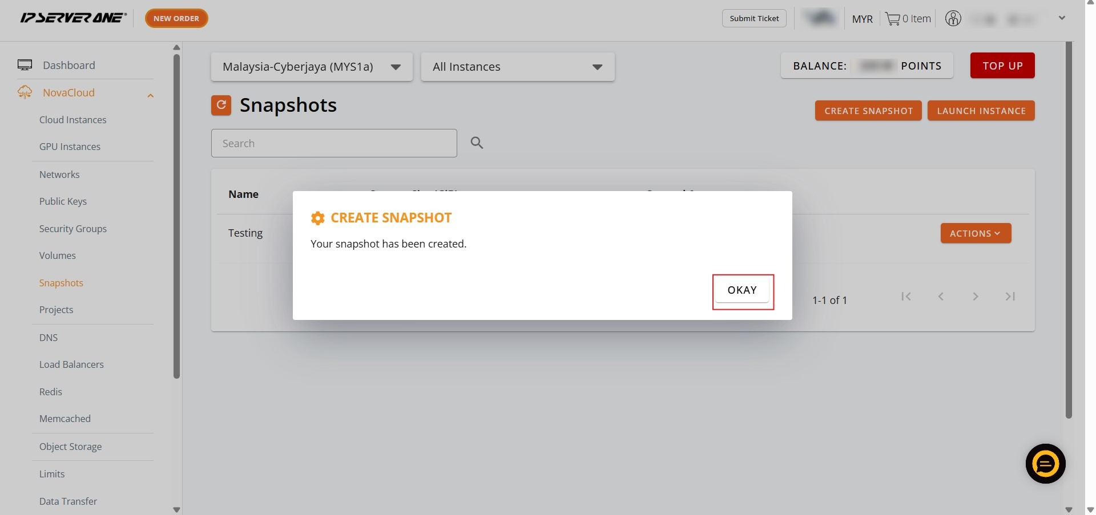Viewport: 1096px width, 515px height.
Task: Click inside the snapshot Search field
Action: click(333, 143)
